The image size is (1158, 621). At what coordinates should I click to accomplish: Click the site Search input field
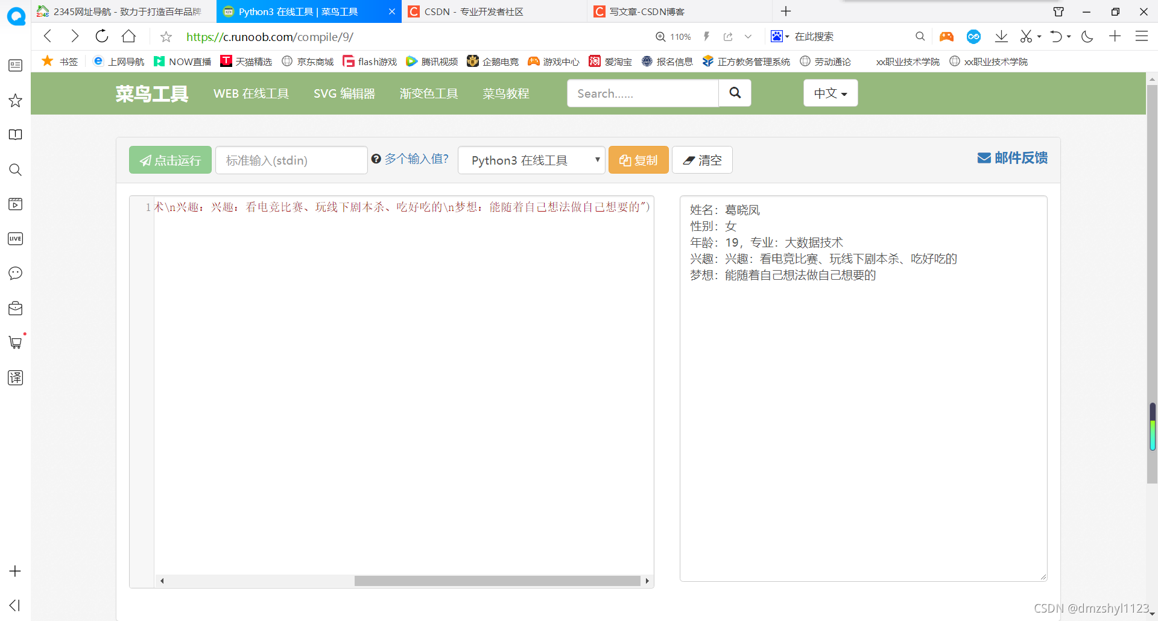click(x=643, y=93)
